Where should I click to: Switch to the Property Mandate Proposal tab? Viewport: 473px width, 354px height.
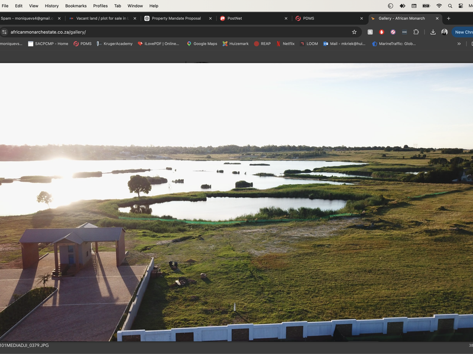176,18
